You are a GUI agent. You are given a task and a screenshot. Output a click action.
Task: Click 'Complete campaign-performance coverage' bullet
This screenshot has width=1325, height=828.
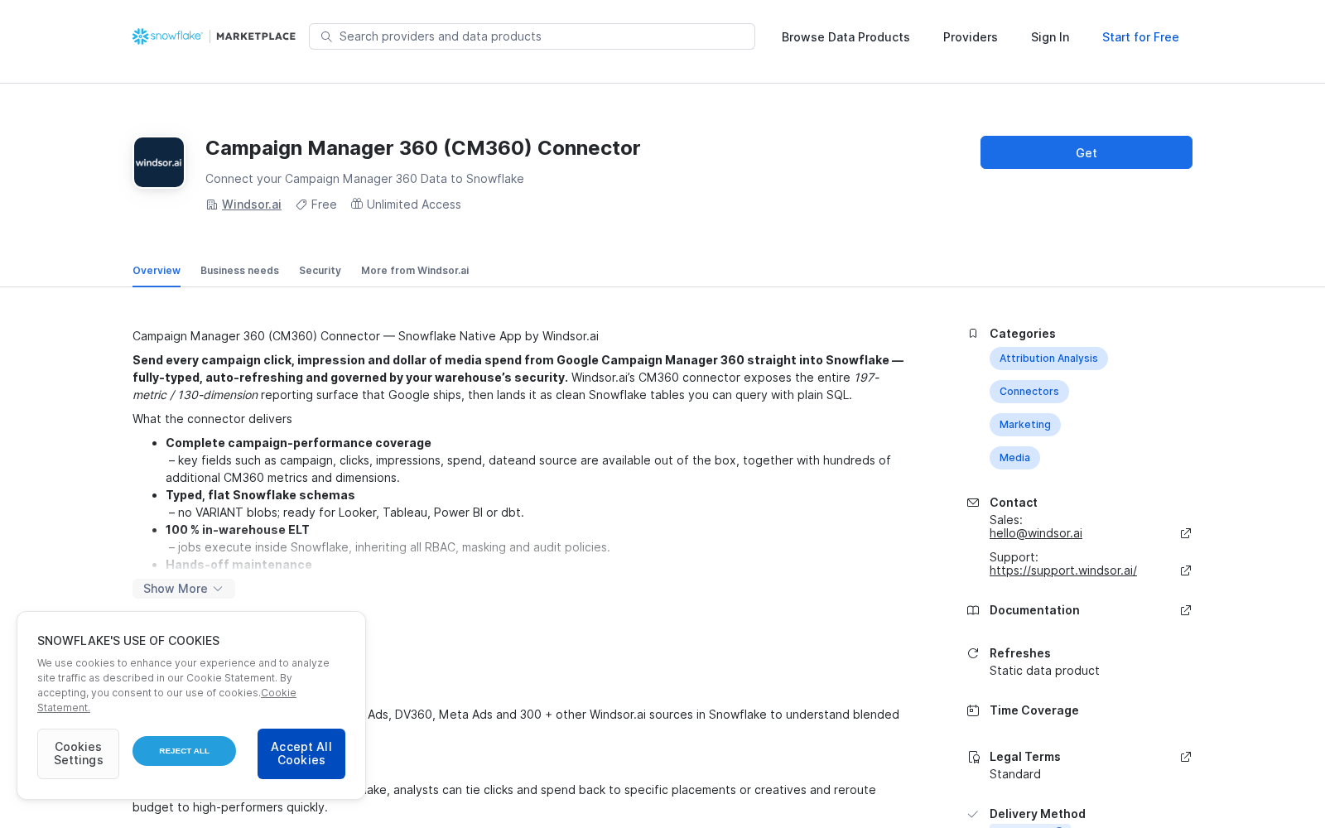(298, 443)
